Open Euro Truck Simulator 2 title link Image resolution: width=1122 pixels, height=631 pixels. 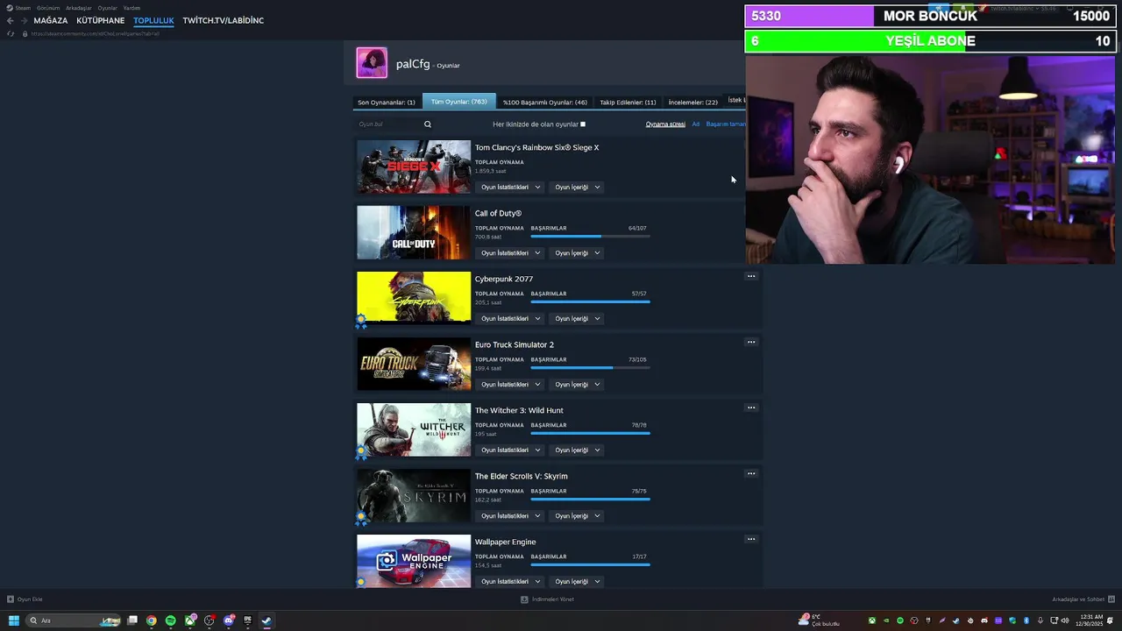point(515,344)
